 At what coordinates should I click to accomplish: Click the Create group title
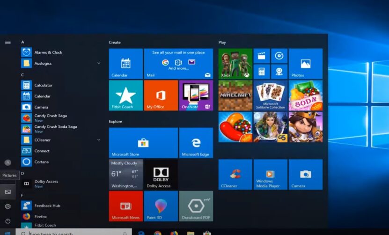[115, 43]
